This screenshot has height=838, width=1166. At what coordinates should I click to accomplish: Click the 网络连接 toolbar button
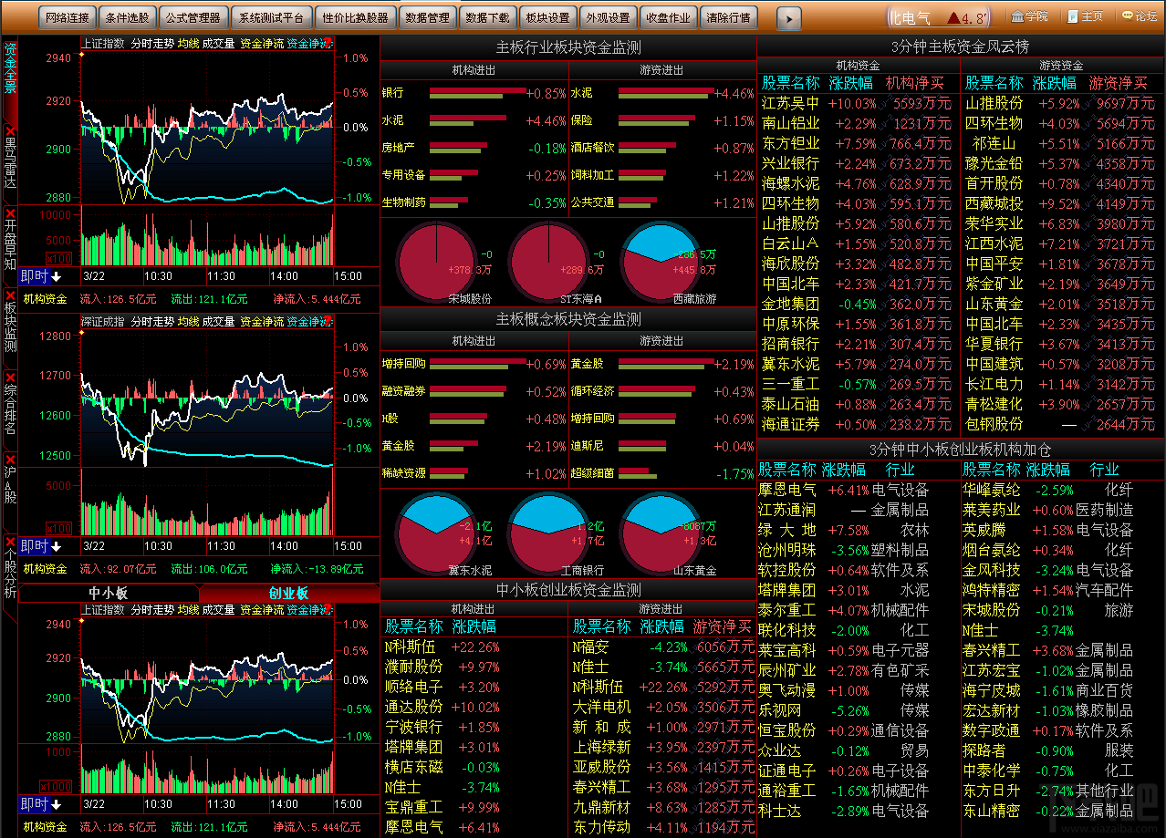pyautogui.click(x=68, y=17)
